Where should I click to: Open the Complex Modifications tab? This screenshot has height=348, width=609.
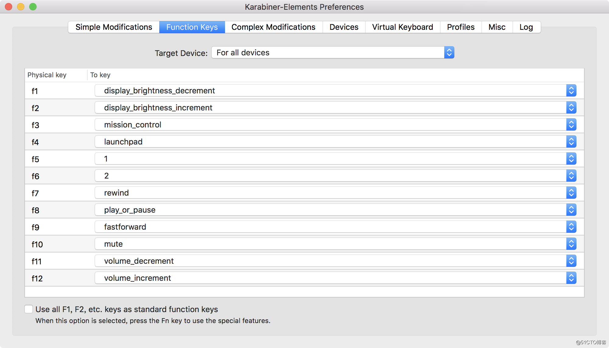click(273, 27)
